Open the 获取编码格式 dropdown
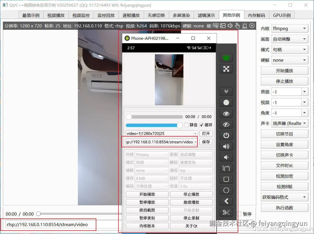This screenshot has width=314, height=234. (284, 197)
